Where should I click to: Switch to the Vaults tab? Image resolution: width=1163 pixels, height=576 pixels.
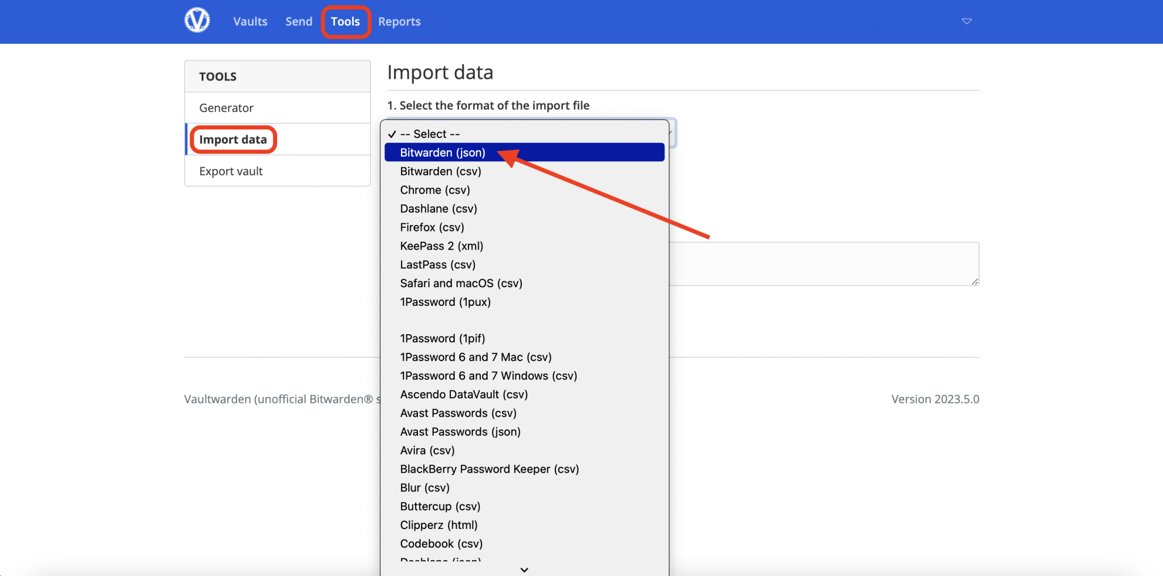coord(249,21)
